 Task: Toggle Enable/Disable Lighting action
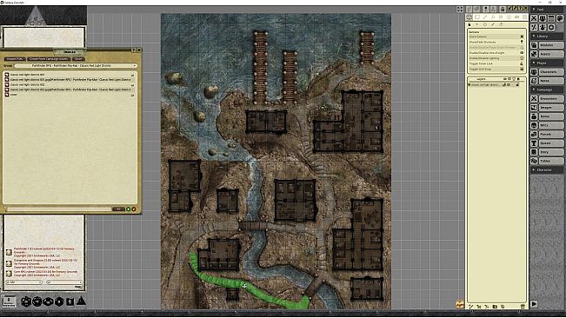pos(496,58)
